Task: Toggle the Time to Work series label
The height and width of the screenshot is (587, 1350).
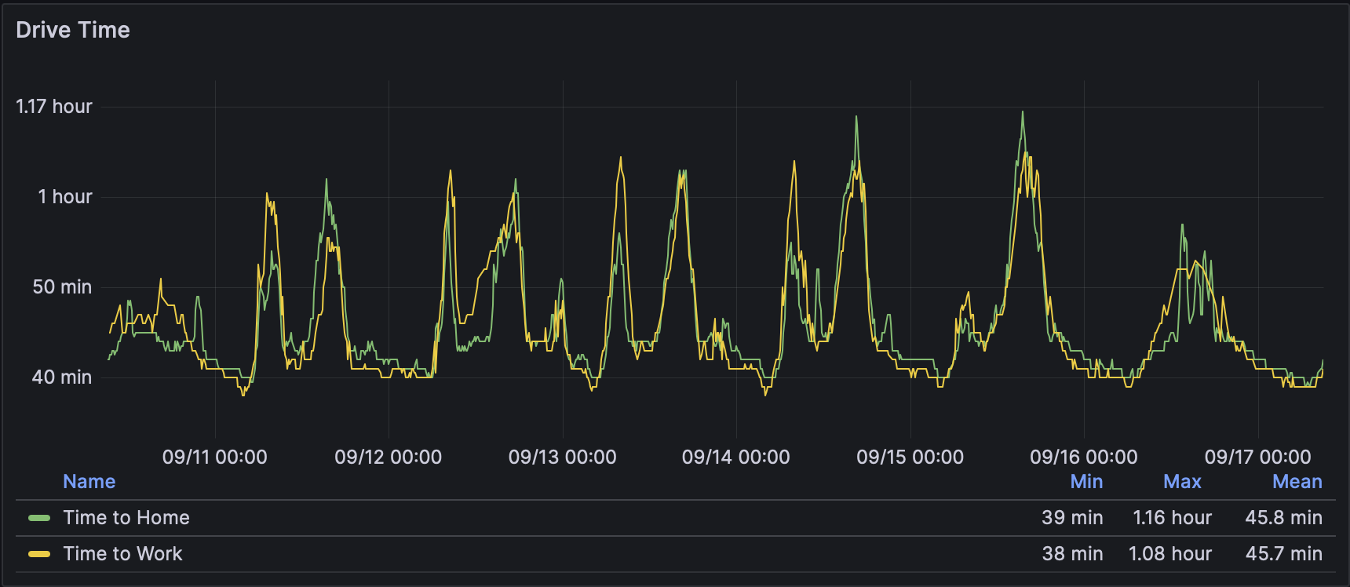Action: (122, 554)
